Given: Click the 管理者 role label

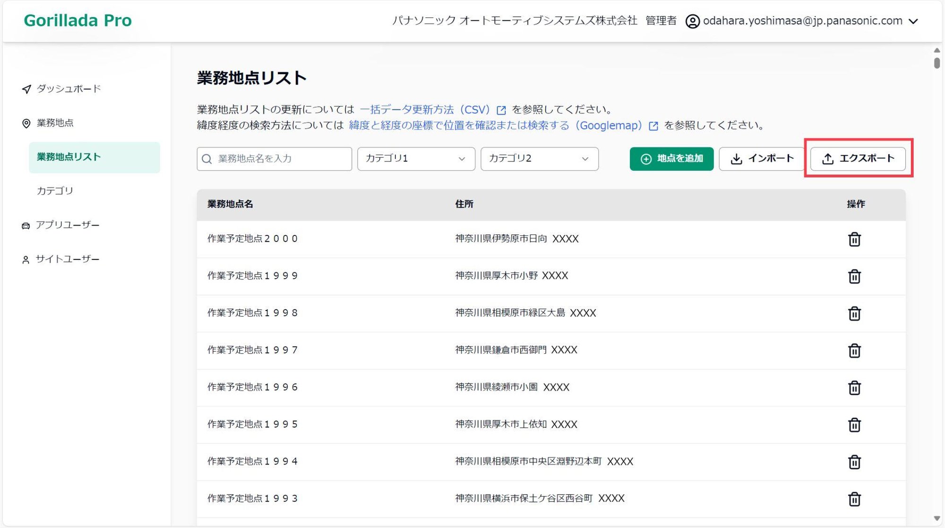Looking at the screenshot, I should click(661, 21).
